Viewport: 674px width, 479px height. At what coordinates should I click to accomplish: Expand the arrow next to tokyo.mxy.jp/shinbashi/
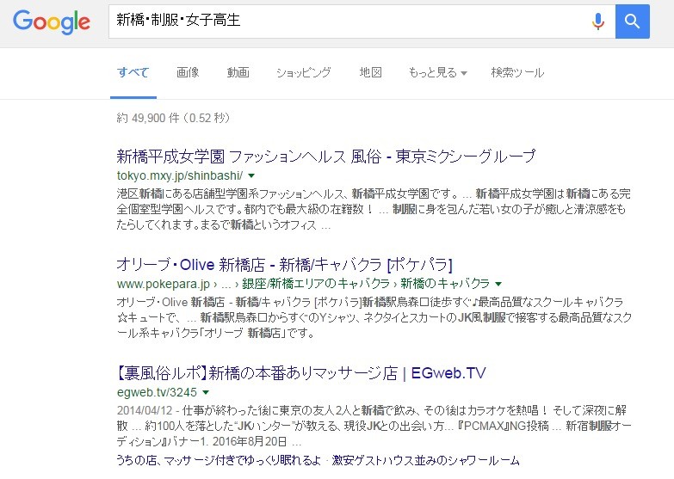(251, 175)
